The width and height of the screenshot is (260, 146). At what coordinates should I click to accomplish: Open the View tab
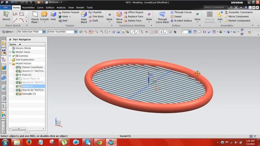(71, 7)
